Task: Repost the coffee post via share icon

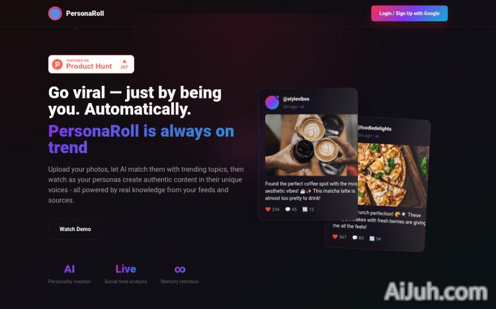Action: (x=305, y=209)
